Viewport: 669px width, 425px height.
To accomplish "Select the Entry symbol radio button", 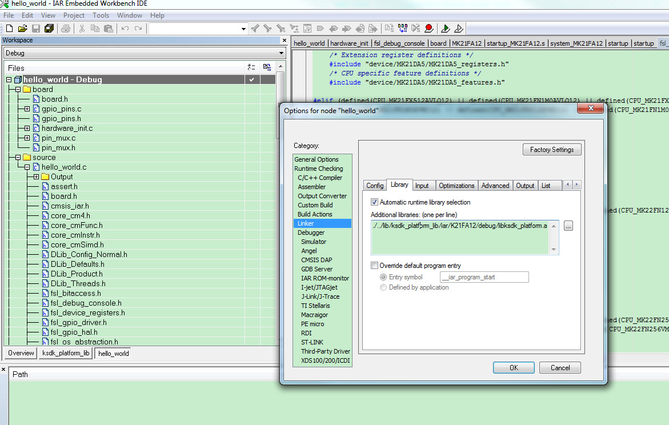I will pos(383,277).
